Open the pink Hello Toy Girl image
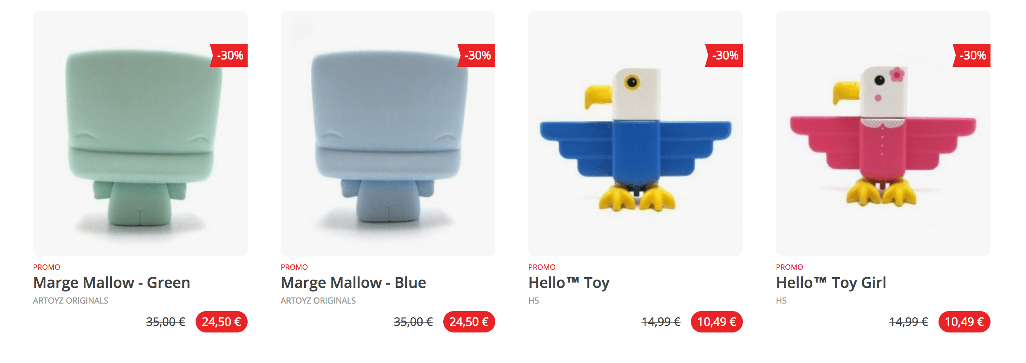1026x363 pixels. (883, 133)
